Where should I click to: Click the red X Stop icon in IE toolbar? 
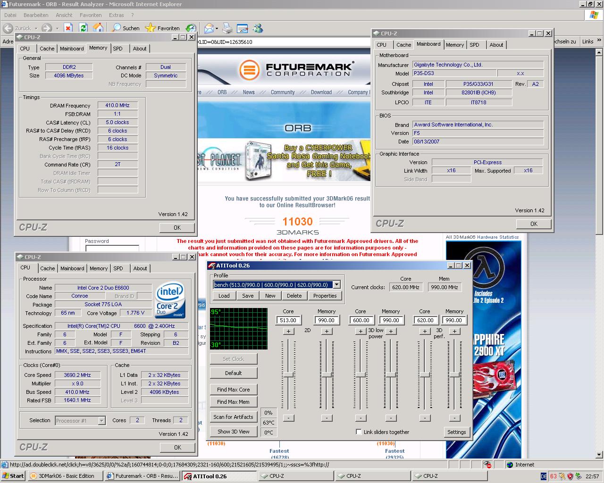point(68,28)
